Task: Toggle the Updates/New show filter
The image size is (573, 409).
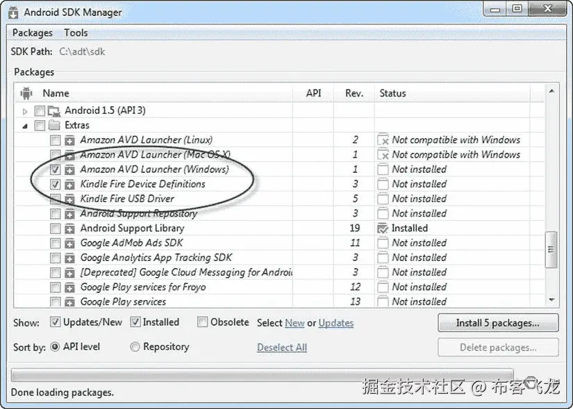Action: (x=55, y=322)
